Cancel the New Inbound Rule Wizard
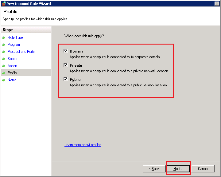Screen dimensions: 221x177 click(203, 169)
